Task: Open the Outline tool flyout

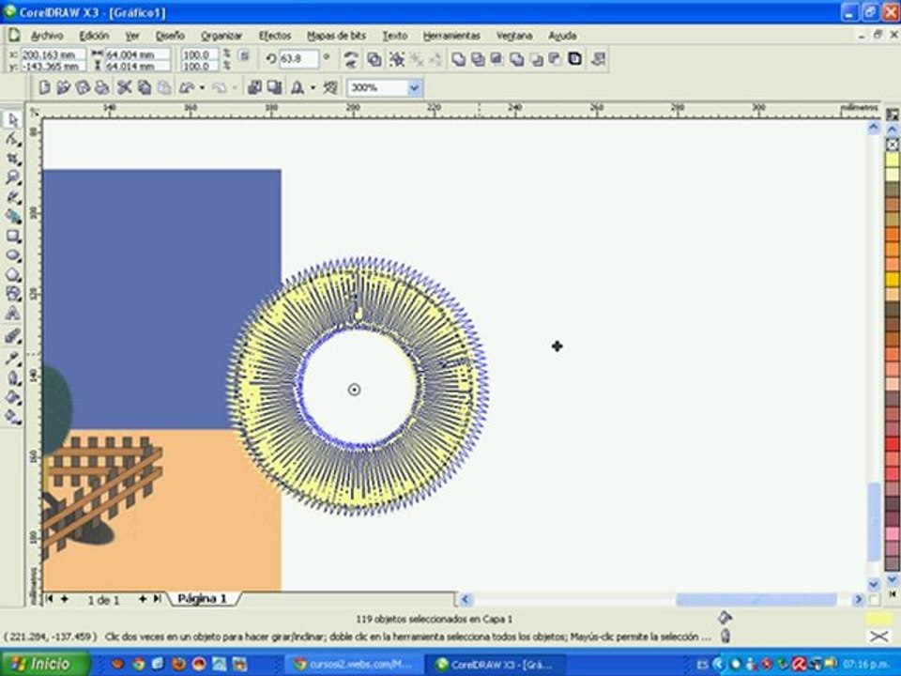Action: coord(12,378)
